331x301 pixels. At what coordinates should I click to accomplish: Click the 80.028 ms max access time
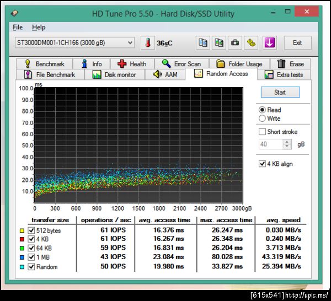click(x=227, y=257)
